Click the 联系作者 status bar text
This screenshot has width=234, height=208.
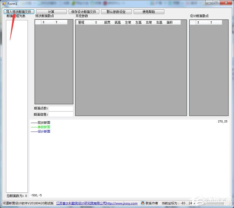pyautogui.click(x=152, y=203)
